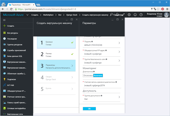Image resolution: width=170 pixels, height=116 pixels.
Task: Click the browser address bar
Action: (x=82, y=9)
